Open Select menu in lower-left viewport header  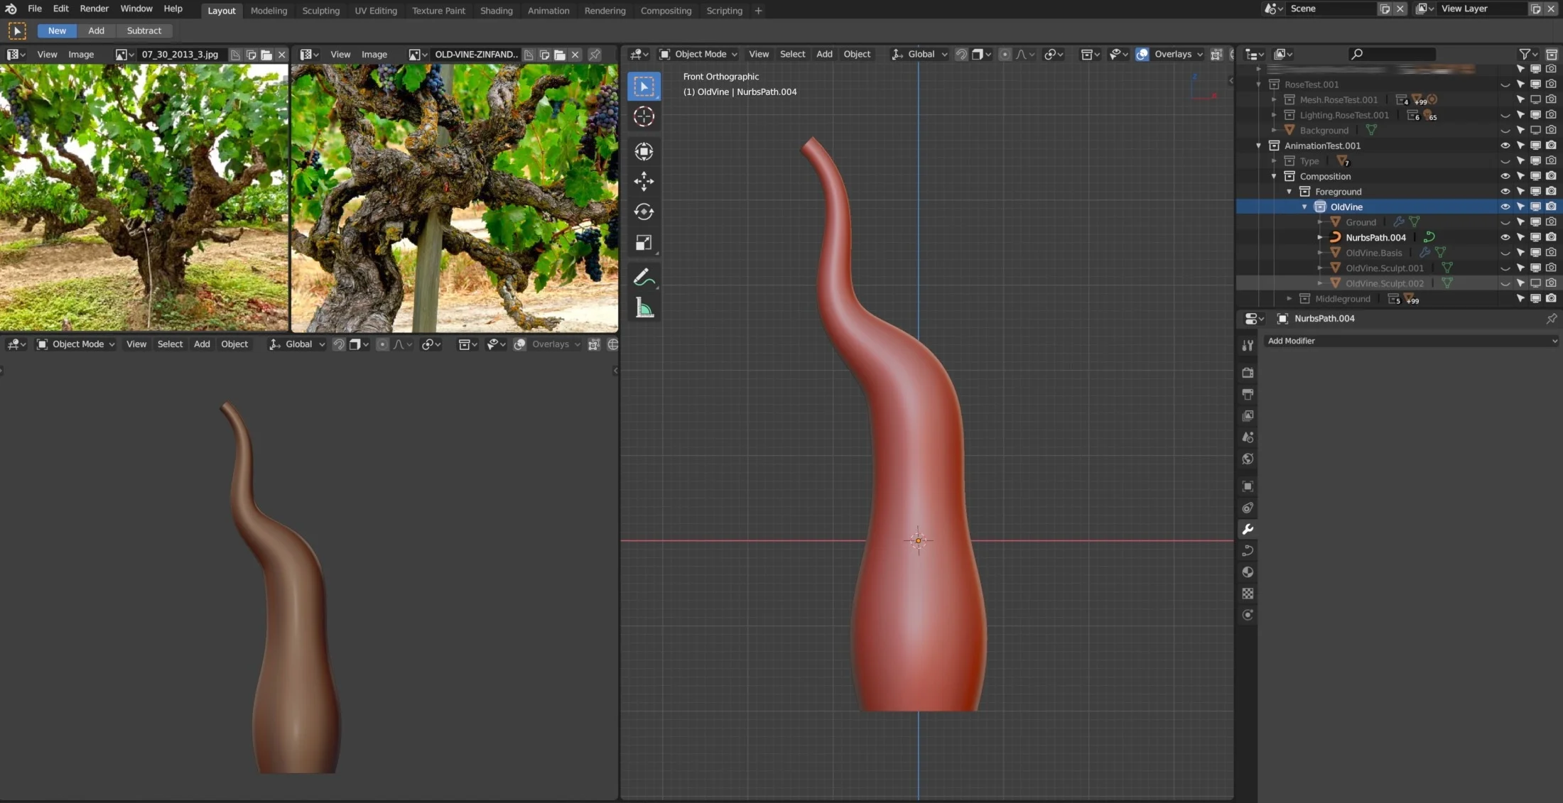click(170, 344)
